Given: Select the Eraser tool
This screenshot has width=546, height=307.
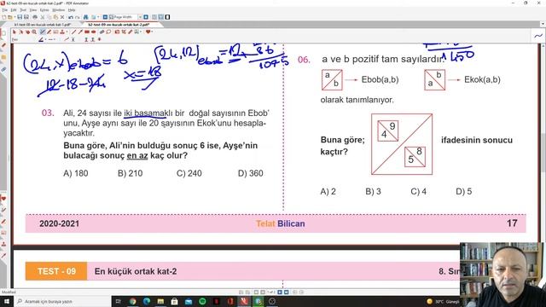Looking at the screenshot, I should tap(102, 32).
